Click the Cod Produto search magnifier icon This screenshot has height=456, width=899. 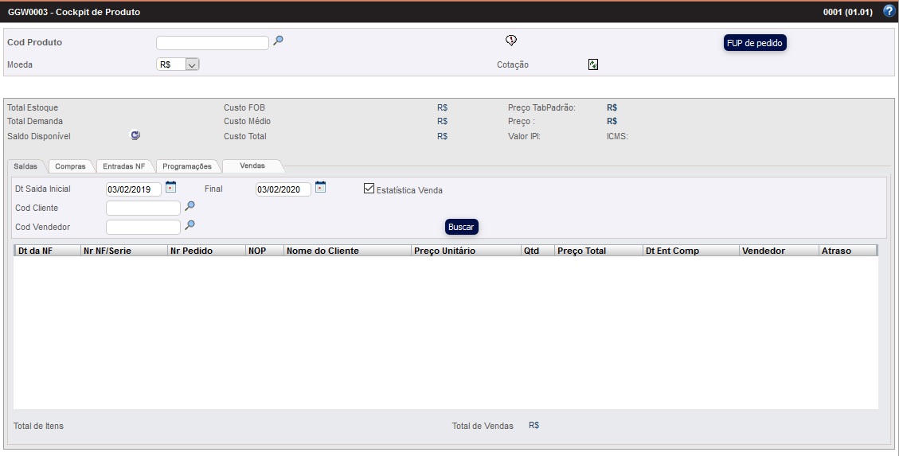(278, 41)
